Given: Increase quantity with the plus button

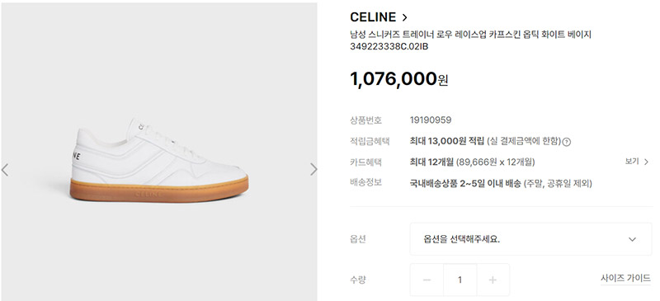Looking at the screenshot, I should click(493, 280).
